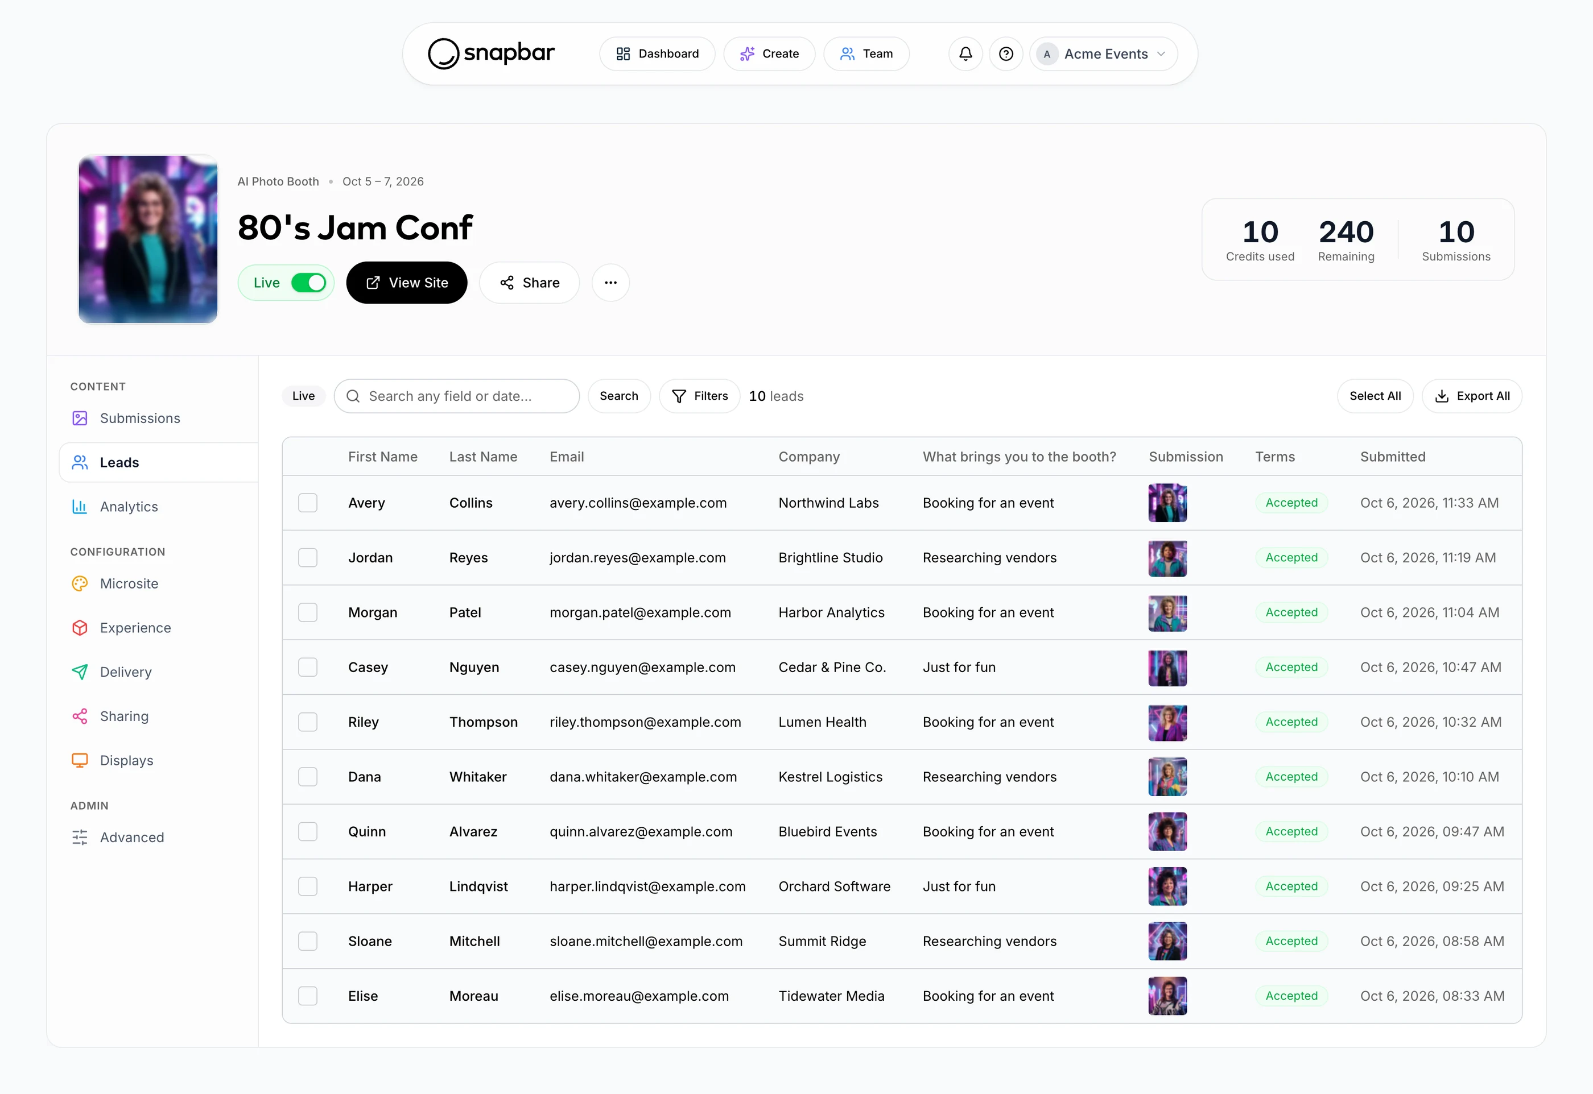This screenshot has width=1593, height=1094.
Task: Open Advanced admin settings
Action: [158, 837]
